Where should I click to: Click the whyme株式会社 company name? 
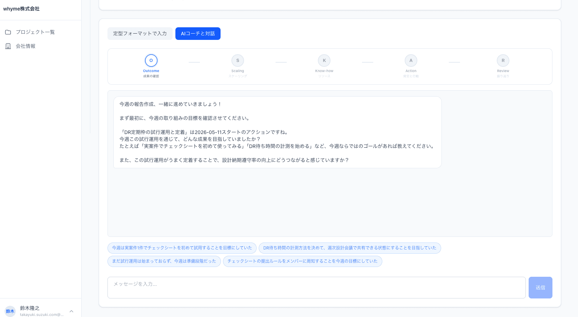tap(21, 9)
